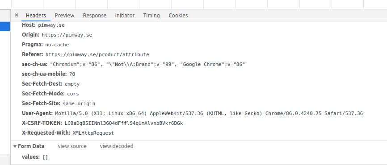Close the request details panel
387x165 pixels.
[17, 15]
